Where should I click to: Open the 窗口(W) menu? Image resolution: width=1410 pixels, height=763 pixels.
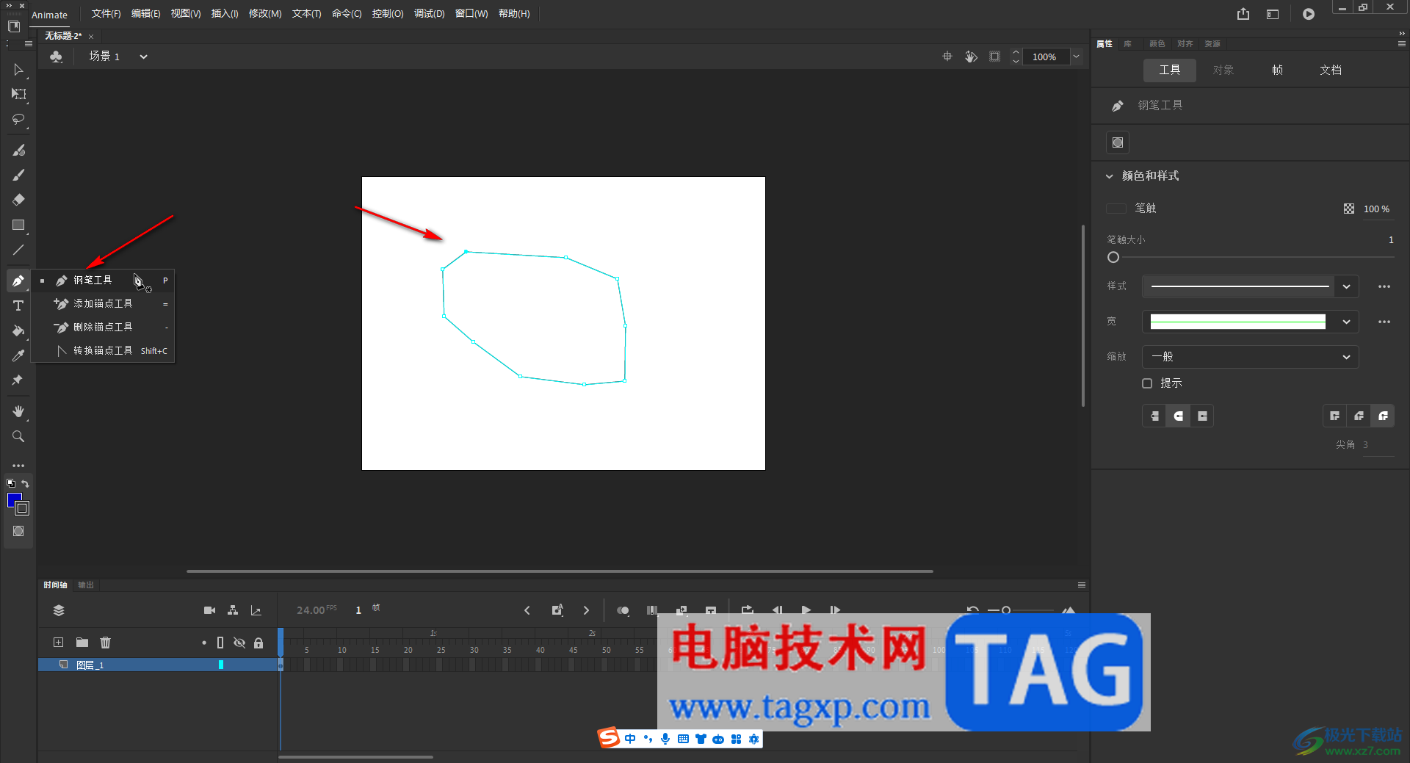click(x=471, y=14)
